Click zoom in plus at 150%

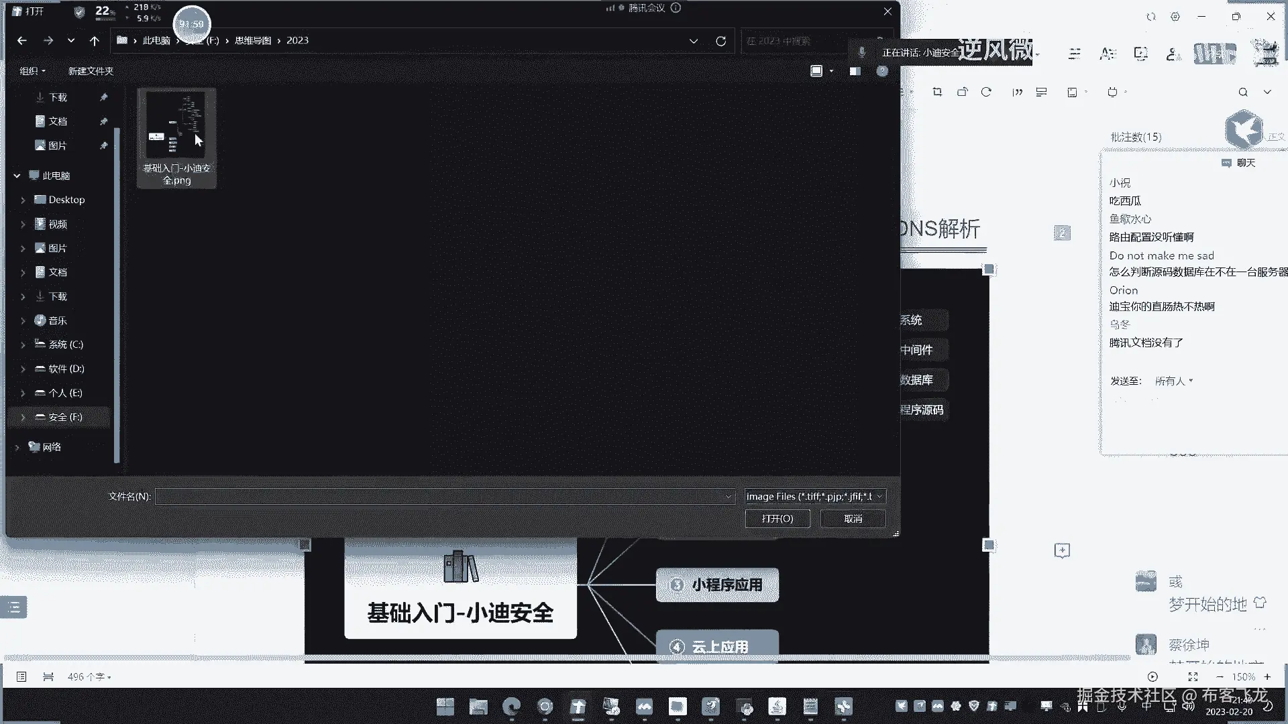point(1267,677)
